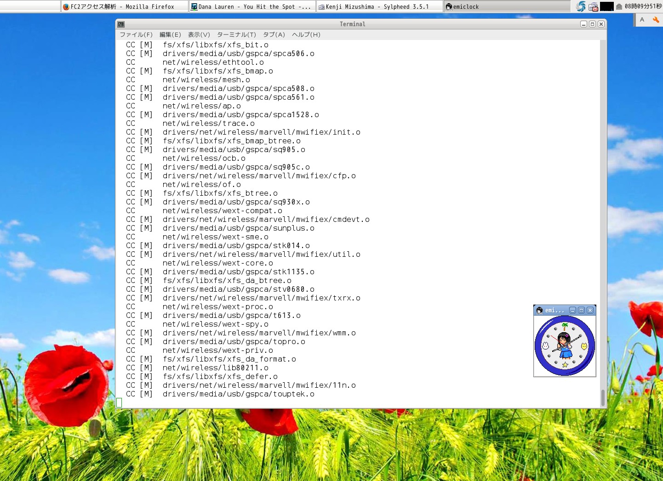The height and width of the screenshot is (481, 663).
Task: Expand the 表示(V) menu dropdown
Action: [200, 34]
